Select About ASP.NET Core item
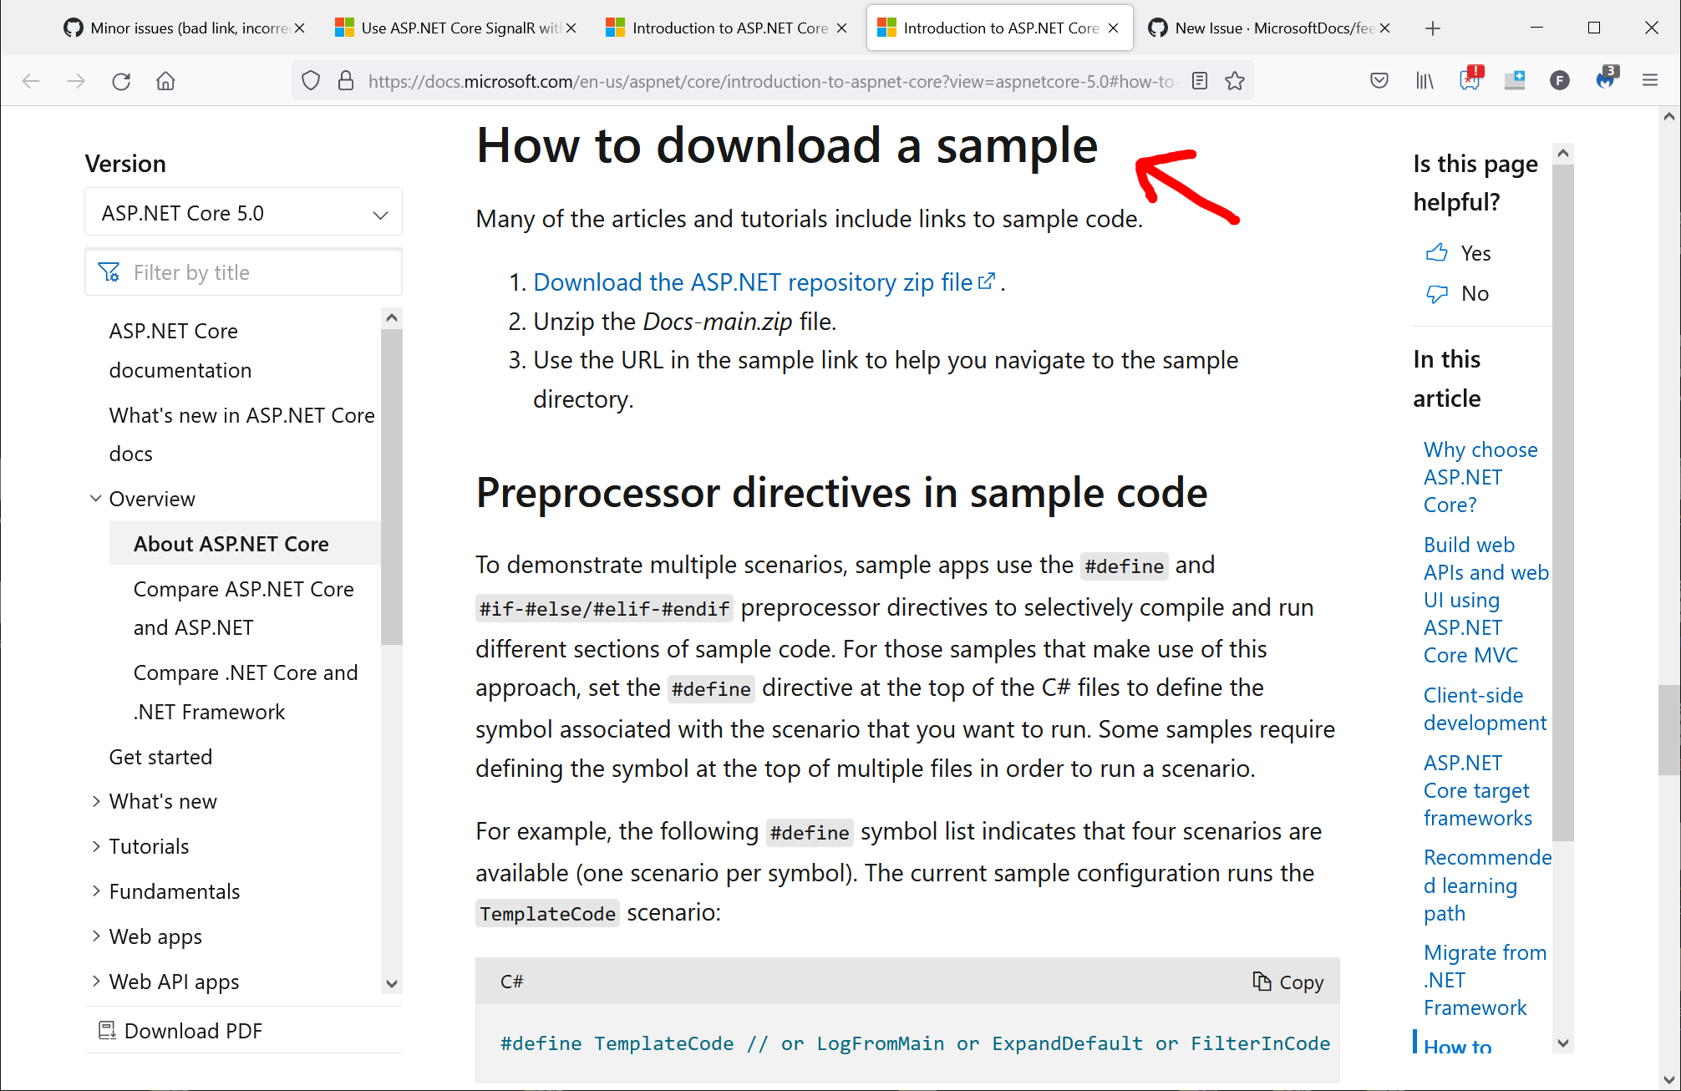Screen dimensions: 1681x1091 tap(231, 544)
